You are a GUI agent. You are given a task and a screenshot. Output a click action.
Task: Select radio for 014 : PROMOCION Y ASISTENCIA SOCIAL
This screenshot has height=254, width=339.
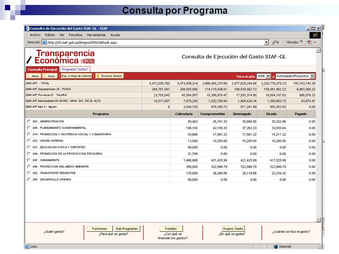[29, 134]
